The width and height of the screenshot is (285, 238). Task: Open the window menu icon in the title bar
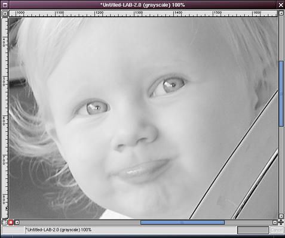pyautogui.click(x=5, y=5)
